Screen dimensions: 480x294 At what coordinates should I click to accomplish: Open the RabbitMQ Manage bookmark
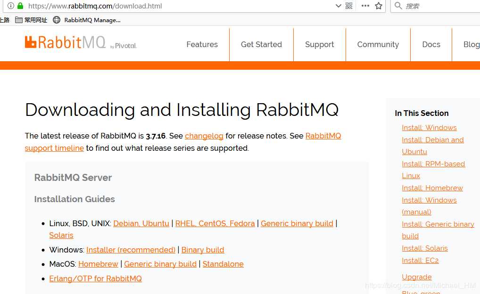pos(87,20)
